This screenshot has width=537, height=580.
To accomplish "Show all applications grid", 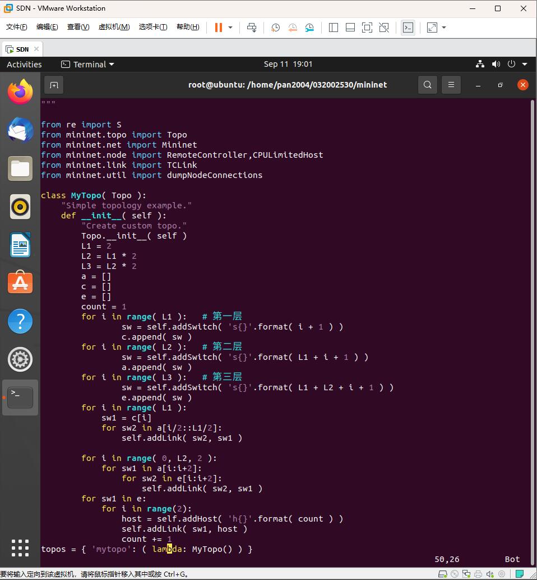I will [20, 548].
